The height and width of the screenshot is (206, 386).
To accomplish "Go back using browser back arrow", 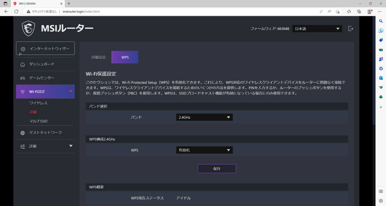I will point(6,12).
